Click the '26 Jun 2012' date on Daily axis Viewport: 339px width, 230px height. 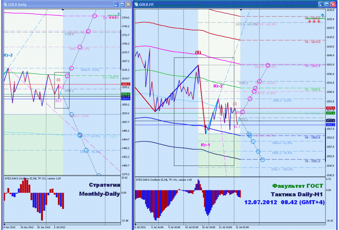coord(44,227)
